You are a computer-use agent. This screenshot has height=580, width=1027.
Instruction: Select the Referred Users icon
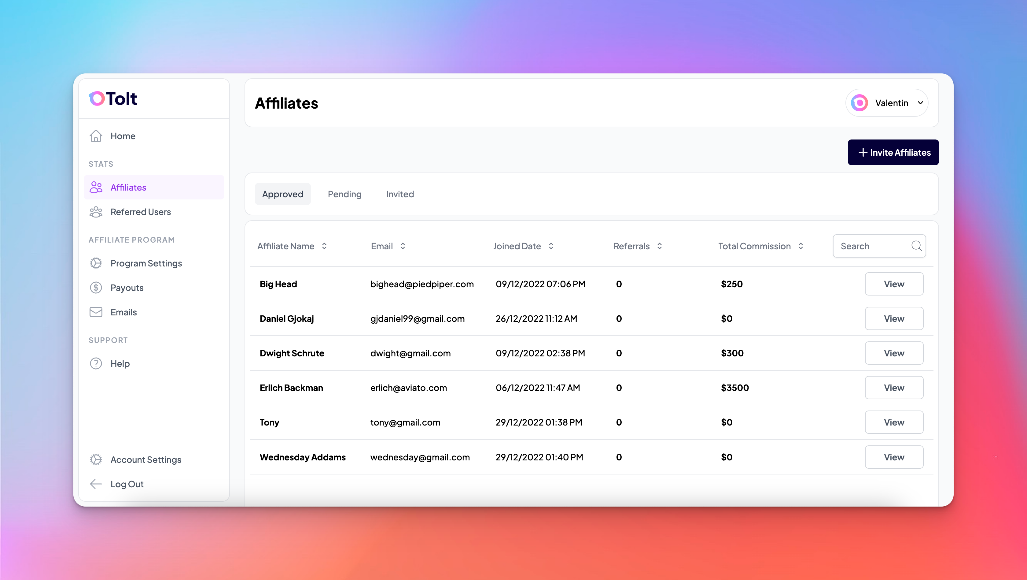(x=96, y=212)
